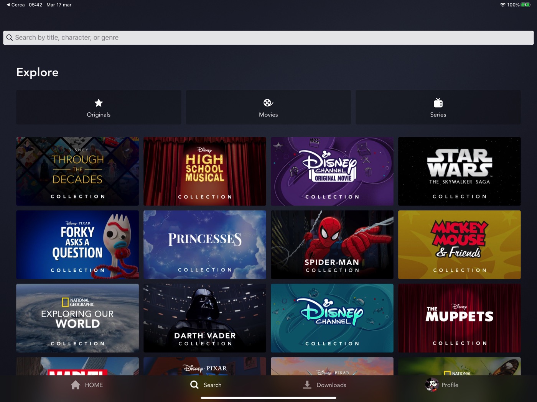This screenshot has height=402, width=537.
Task: Open the Series category
Action: tap(438, 107)
